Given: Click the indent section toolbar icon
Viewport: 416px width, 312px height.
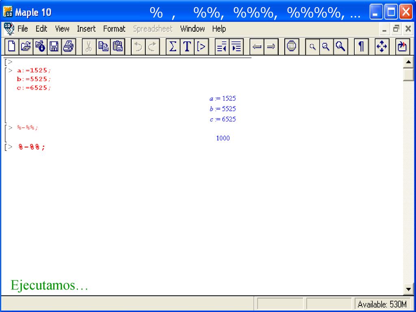Looking at the screenshot, I should pyautogui.click(x=236, y=47).
